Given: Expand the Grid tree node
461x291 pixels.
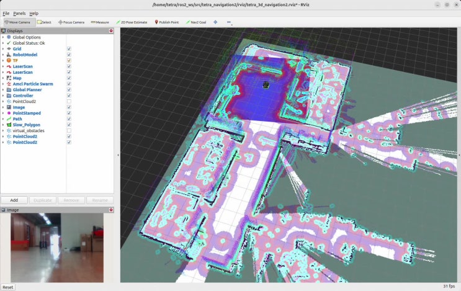Looking at the screenshot, I should click(x=3, y=49).
